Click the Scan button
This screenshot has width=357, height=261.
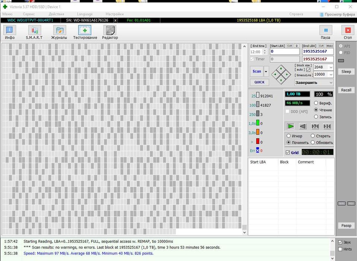coord(256,72)
